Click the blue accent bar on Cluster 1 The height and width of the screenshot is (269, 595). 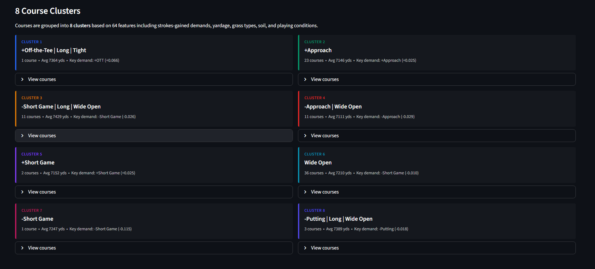pyautogui.click(x=16, y=52)
